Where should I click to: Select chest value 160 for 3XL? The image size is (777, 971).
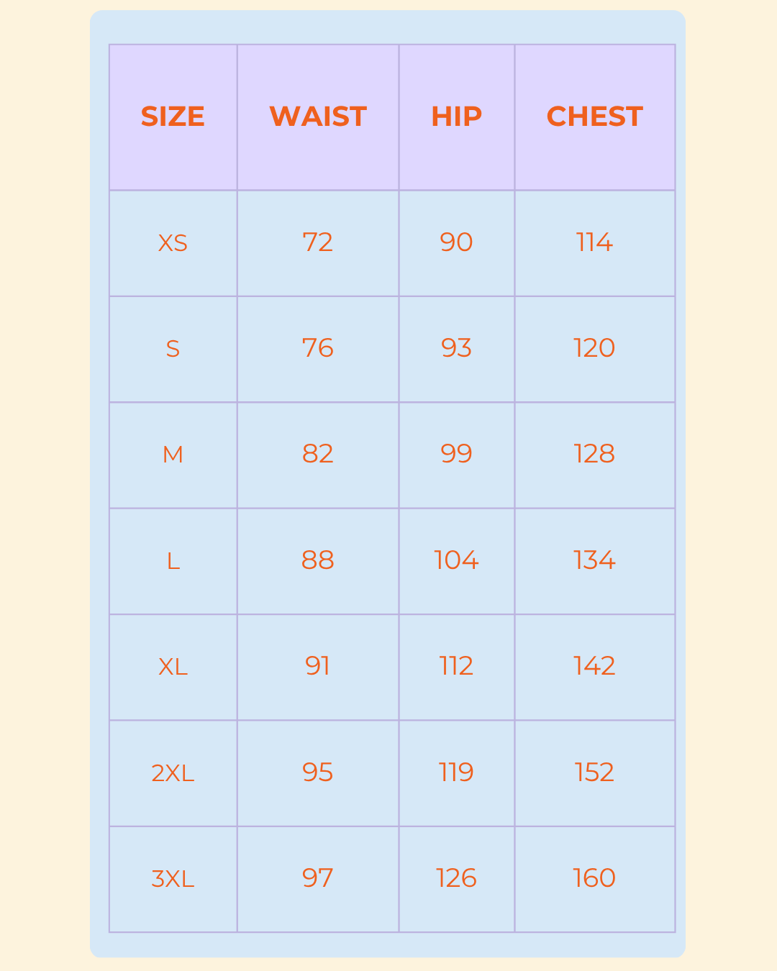[x=594, y=878]
